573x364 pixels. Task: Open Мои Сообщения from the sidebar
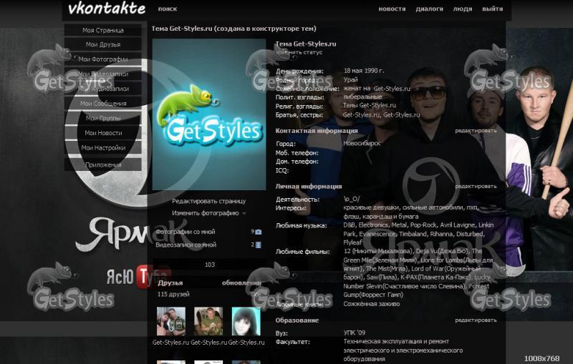click(103, 103)
